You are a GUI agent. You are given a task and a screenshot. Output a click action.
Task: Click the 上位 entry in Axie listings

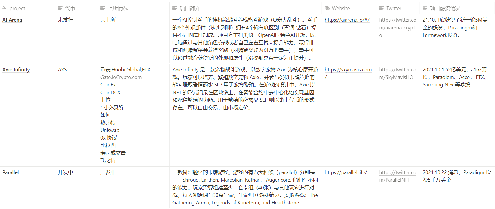[106, 100]
